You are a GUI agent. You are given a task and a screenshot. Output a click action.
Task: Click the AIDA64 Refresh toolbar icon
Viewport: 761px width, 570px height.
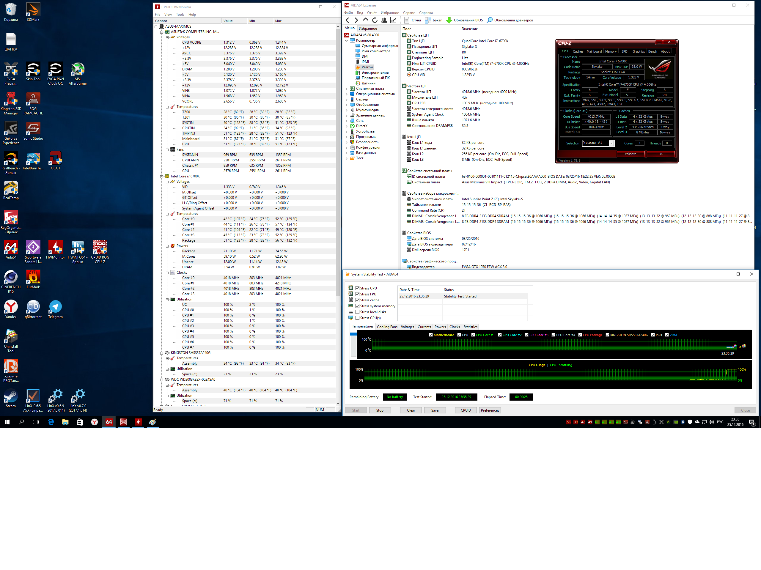375,20
